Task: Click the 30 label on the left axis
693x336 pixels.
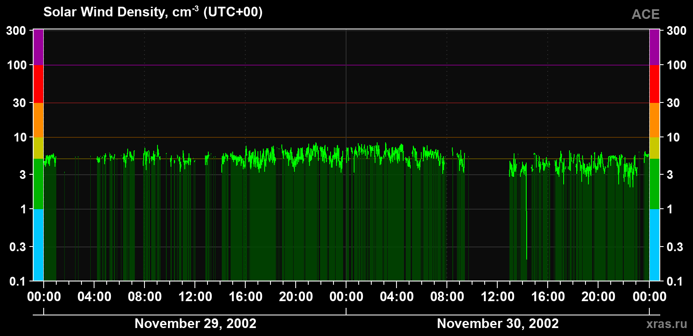Action: 19,103
